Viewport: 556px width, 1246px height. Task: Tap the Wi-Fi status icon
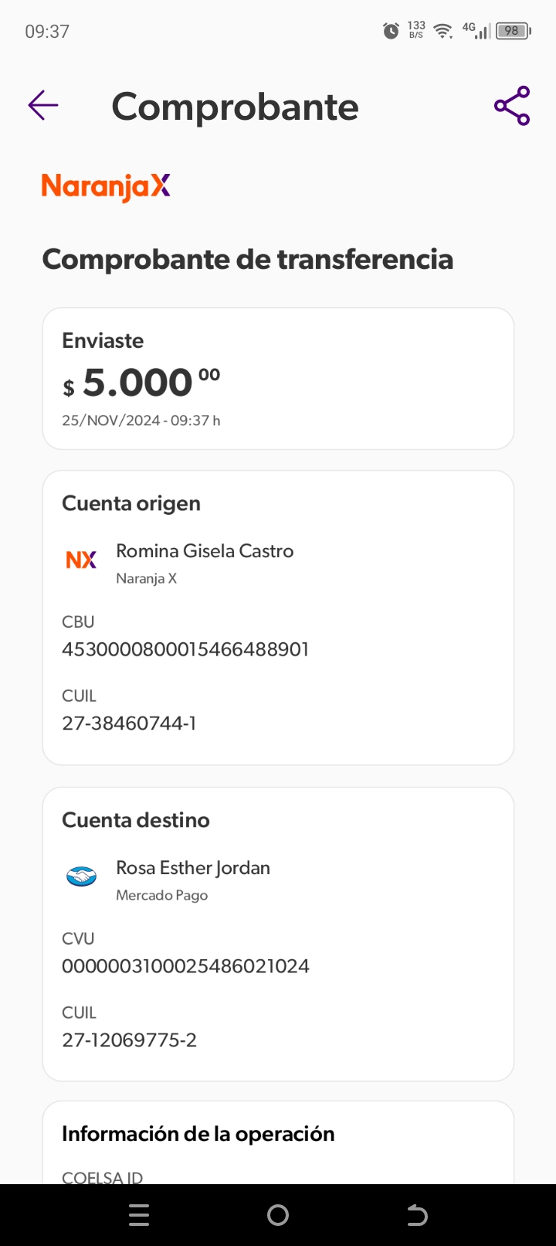[x=442, y=31]
